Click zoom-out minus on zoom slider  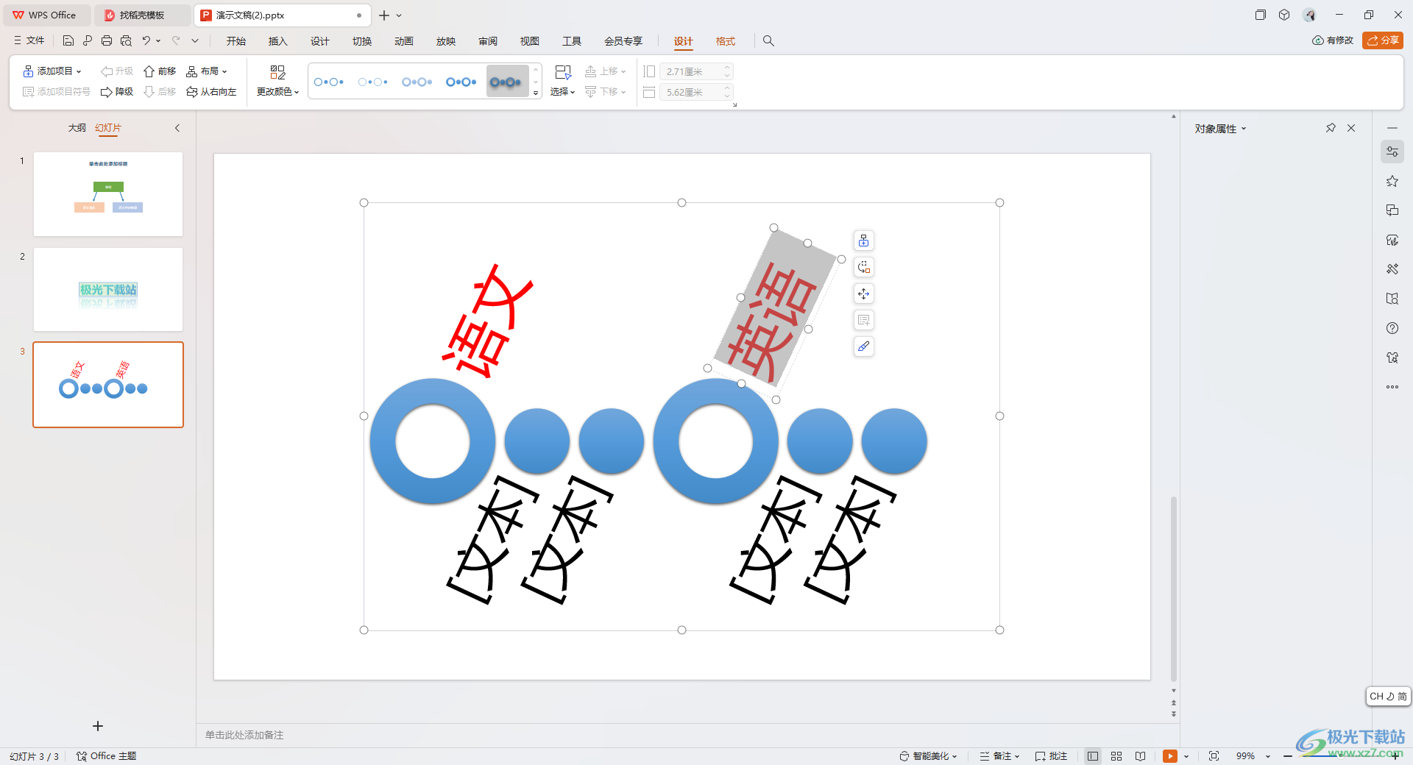pos(1288,756)
